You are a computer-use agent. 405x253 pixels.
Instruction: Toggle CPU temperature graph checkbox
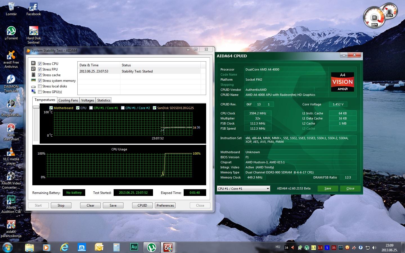(78, 108)
